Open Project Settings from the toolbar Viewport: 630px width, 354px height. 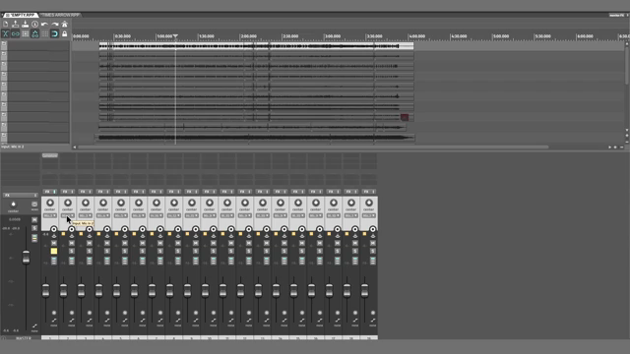click(x=35, y=24)
